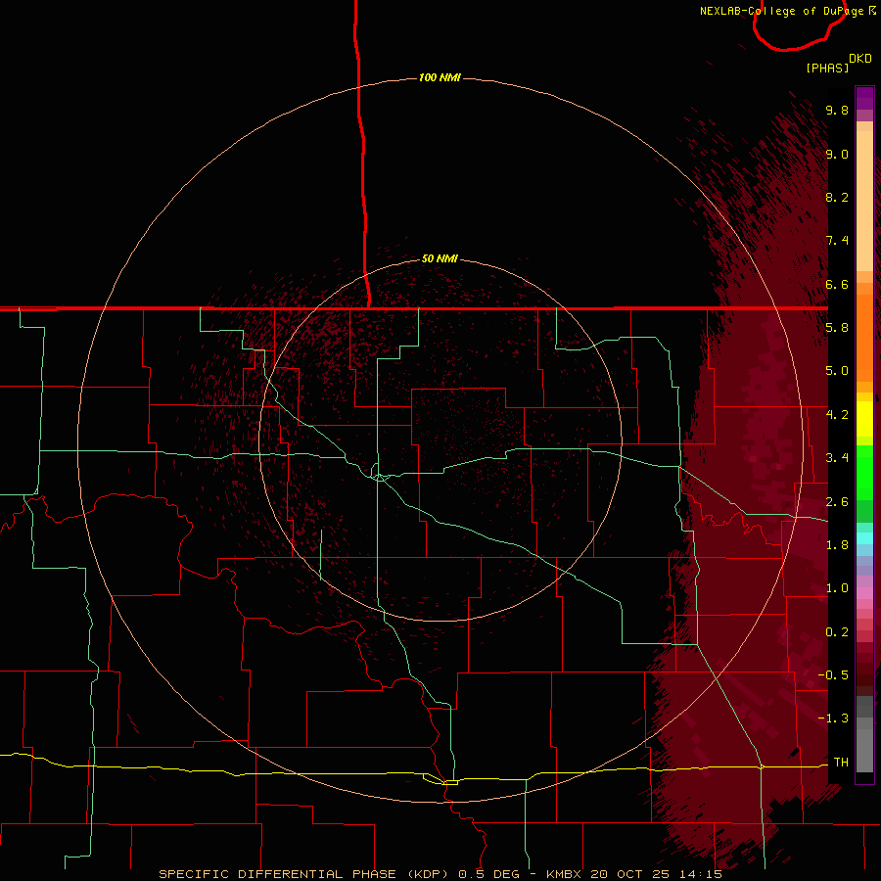Image resolution: width=881 pixels, height=881 pixels.
Task: Select the -1.3 value on color scale
Action: [833, 719]
